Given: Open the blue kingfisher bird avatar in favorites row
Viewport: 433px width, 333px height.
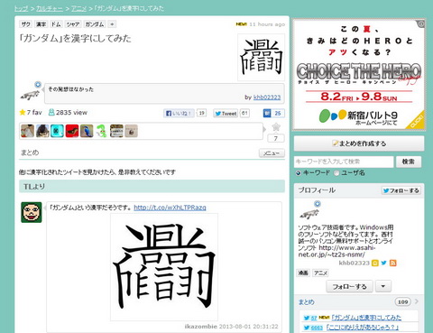Looking at the screenshot, I should tap(87, 131).
